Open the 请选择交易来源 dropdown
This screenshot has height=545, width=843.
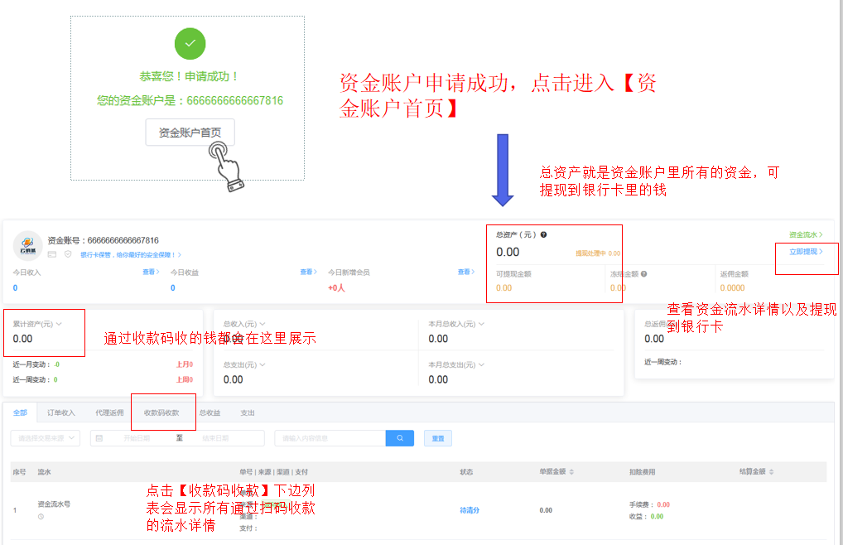(x=46, y=438)
